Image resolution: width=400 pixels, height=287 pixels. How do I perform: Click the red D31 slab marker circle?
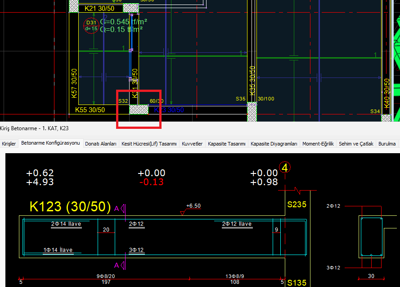[x=91, y=25]
